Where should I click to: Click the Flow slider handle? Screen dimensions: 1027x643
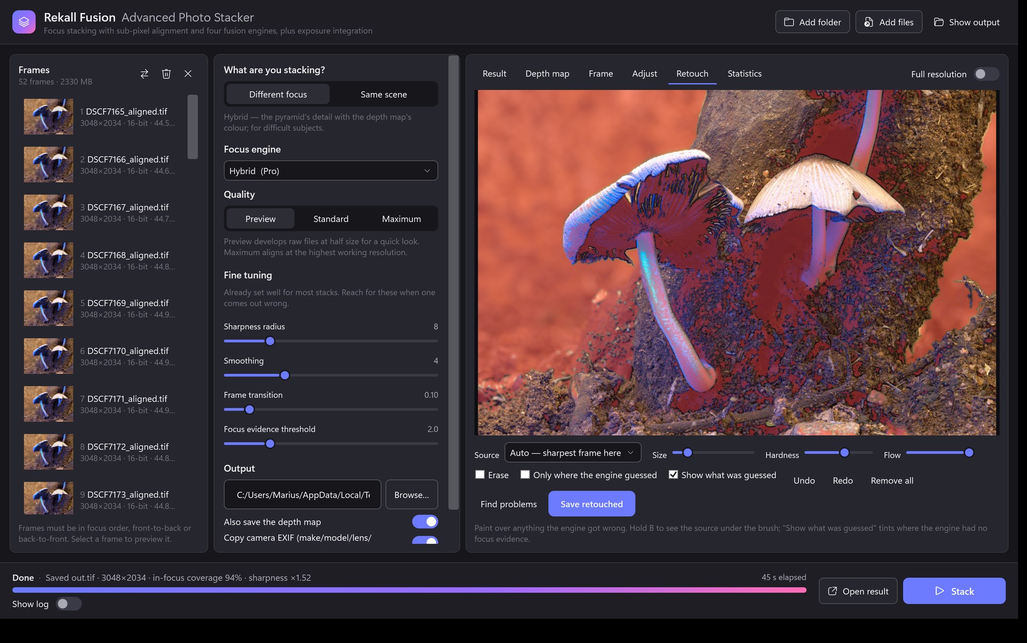click(969, 453)
